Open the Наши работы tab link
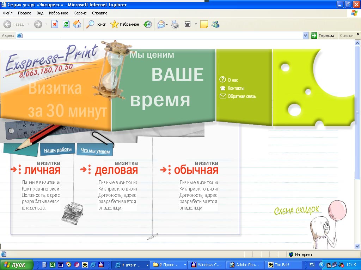The height and width of the screenshot is (270, 361). (58, 150)
